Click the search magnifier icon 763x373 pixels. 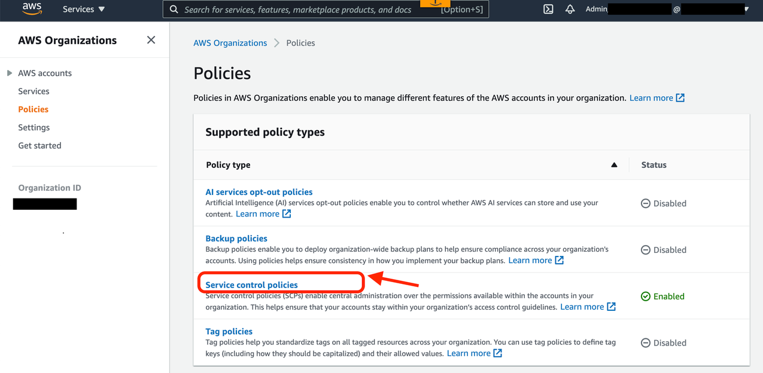point(174,9)
